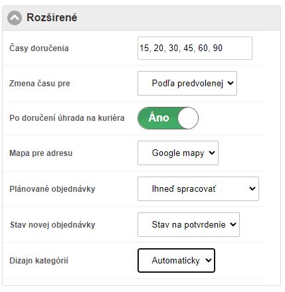Open the Automaticky dropdown
285x292 pixels.
176,260
